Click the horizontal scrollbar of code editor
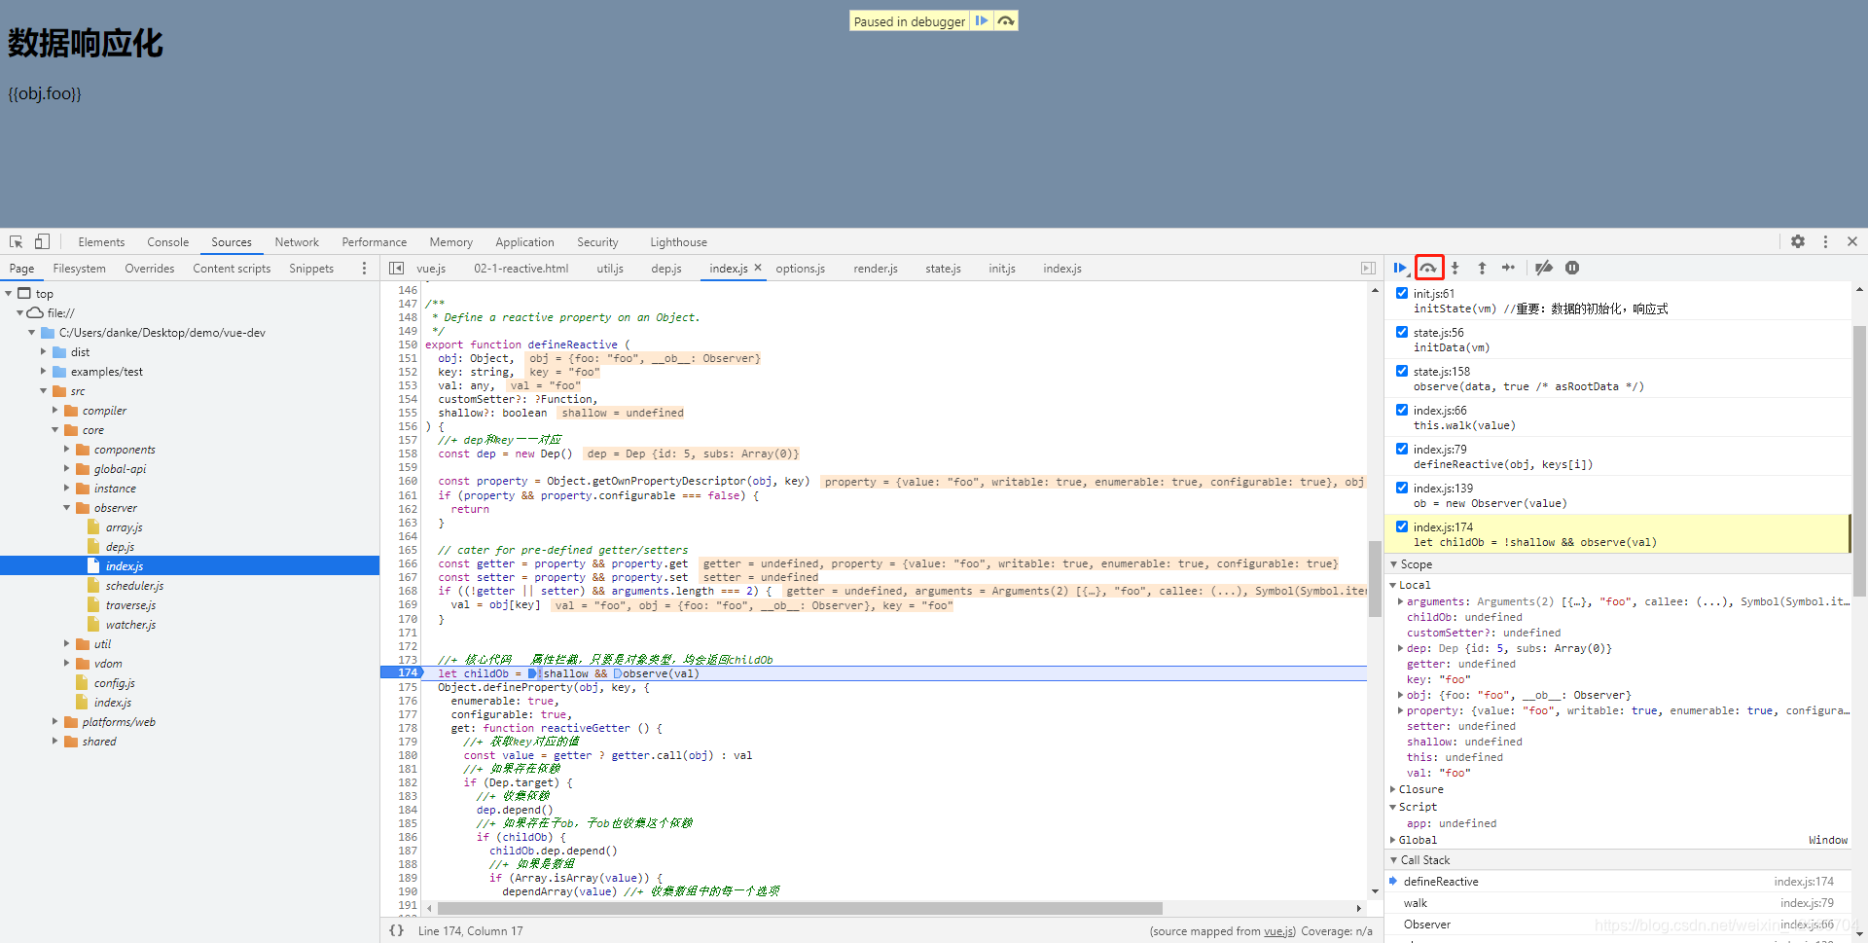 pos(800,908)
